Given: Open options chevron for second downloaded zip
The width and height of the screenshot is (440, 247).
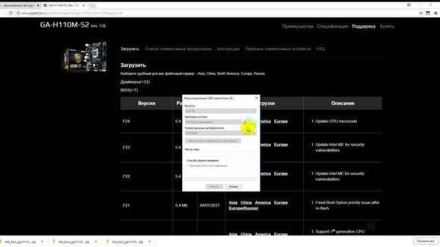Looking at the screenshot, I should pyautogui.click(x=96, y=242).
